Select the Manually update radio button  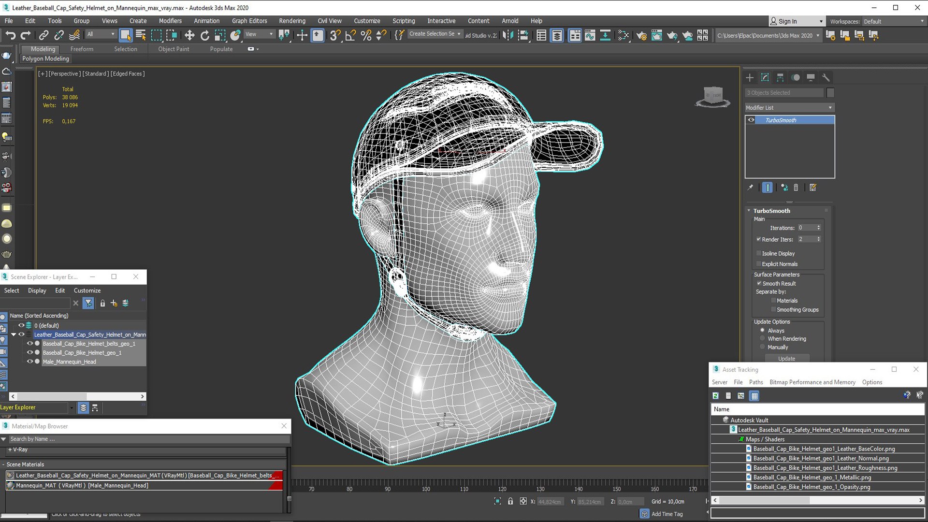pos(763,347)
